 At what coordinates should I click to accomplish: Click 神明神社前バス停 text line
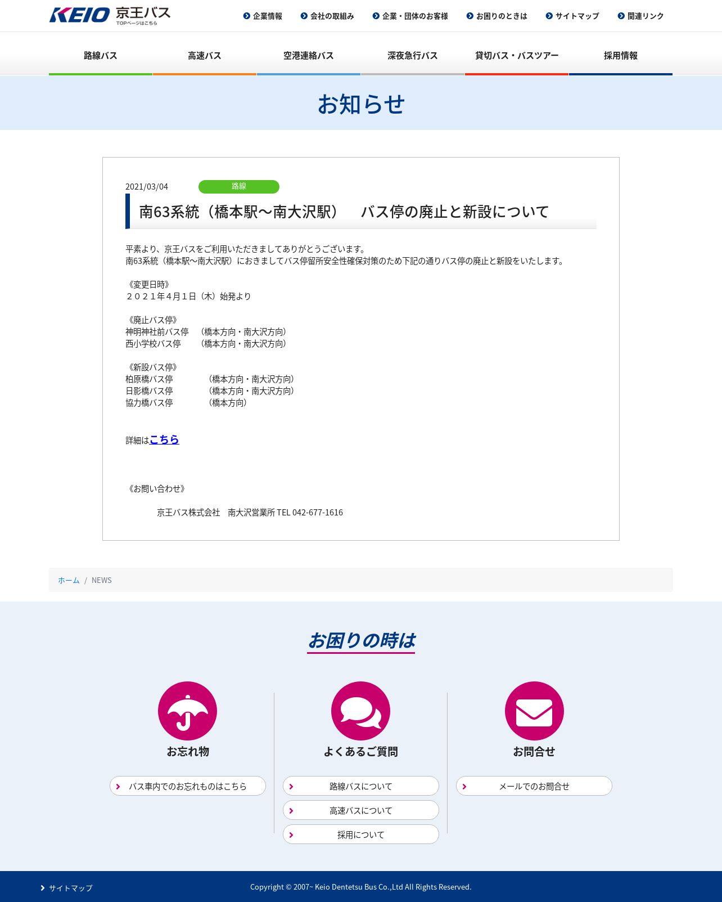tap(206, 332)
